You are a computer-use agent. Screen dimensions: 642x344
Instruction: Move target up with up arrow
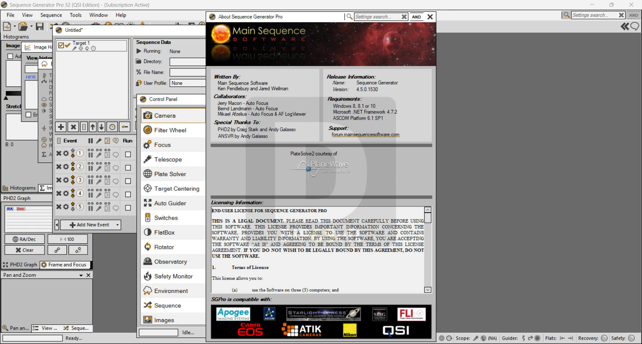pyautogui.click(x=93, y=127)
